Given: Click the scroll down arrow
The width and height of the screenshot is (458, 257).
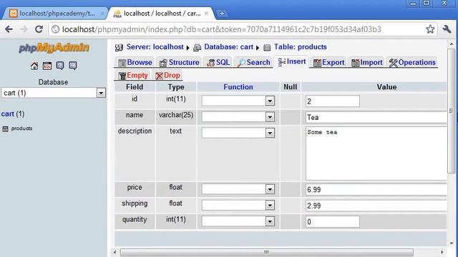Looking at the screenshot, I should (x=452, y=243).
